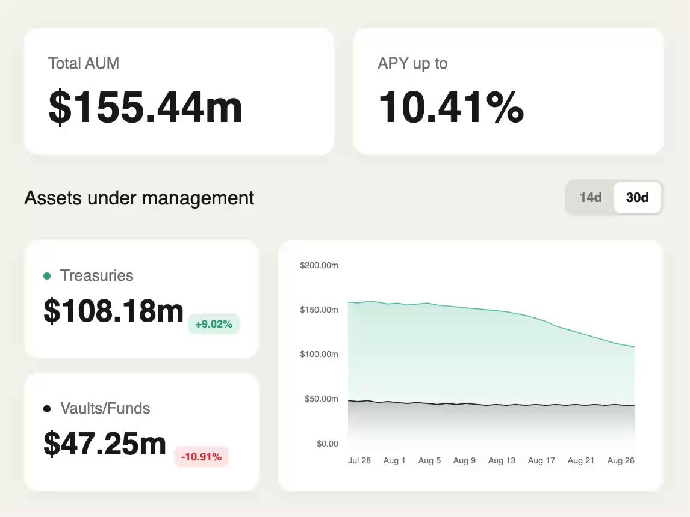690x517 pixels.
Task: Click the Assets under management heading
Action: 139,198
